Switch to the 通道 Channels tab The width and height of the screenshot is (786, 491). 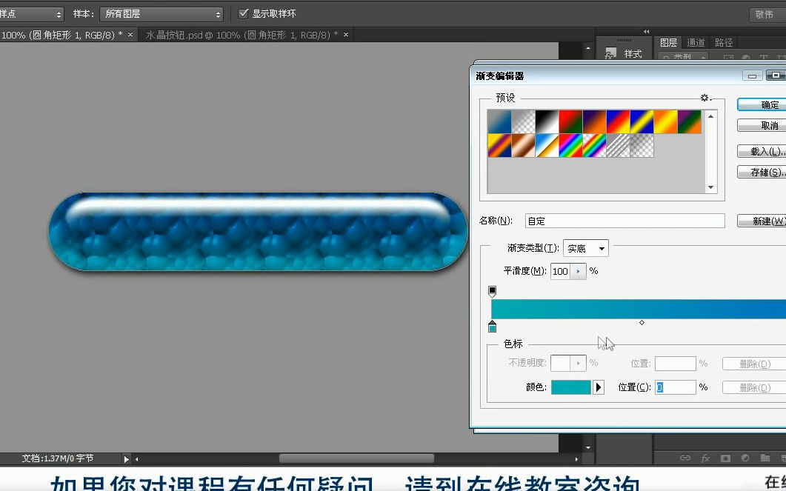(696, 43)
